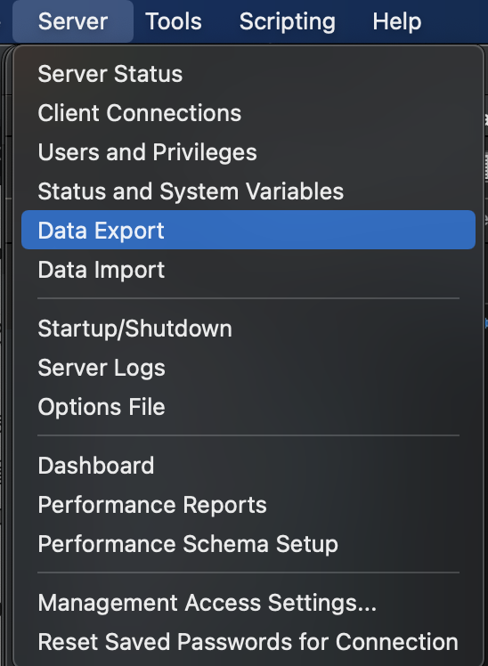488x666 pixels.
Task: Select Startup/Shutdown menu entry
Action: coord(248,329)
